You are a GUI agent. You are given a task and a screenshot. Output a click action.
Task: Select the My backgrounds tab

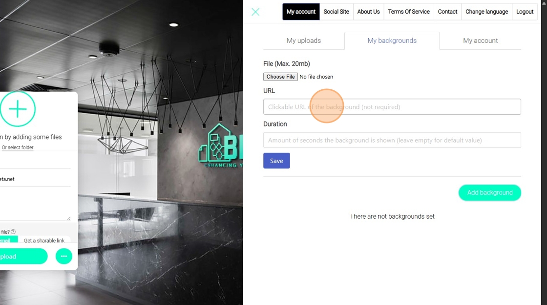[392, 41]
